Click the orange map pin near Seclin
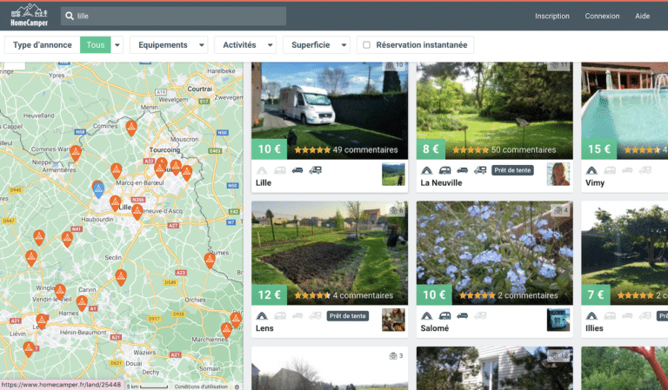Image resolution: width=668 pixels, height=390 pixels. tap(121, 276)
